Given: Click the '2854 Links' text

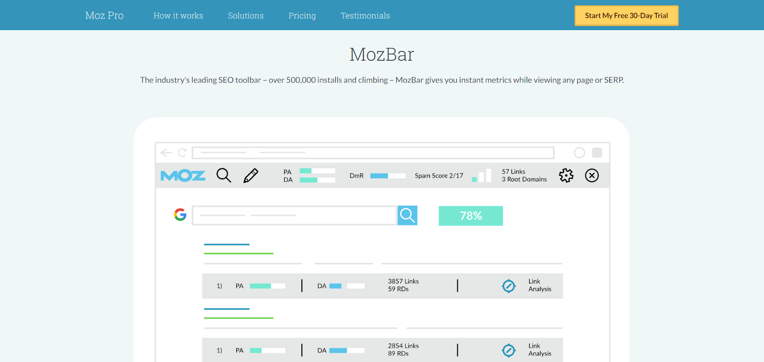Looking at the screenshot, I should pyautogui.click(x=403, y=346).
